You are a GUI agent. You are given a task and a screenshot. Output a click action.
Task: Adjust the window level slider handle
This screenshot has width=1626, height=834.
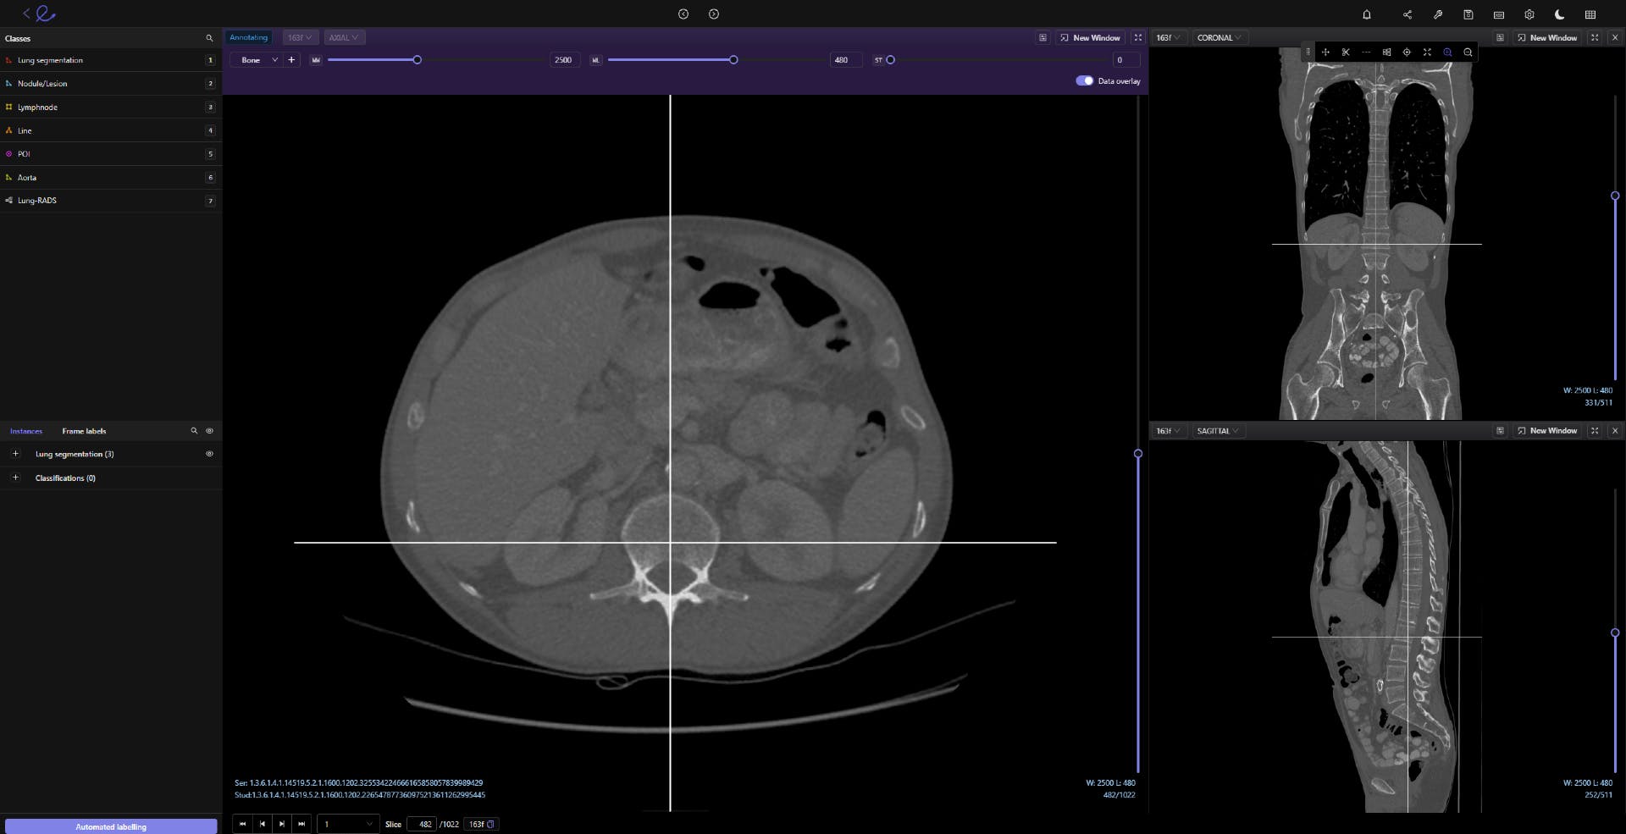(733, 60)
